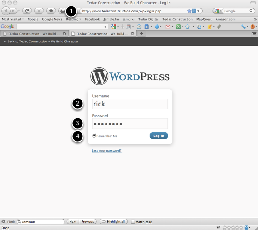258x230 pixels.
Task: Close the Find bar with X icon
Action: (3, 222)
